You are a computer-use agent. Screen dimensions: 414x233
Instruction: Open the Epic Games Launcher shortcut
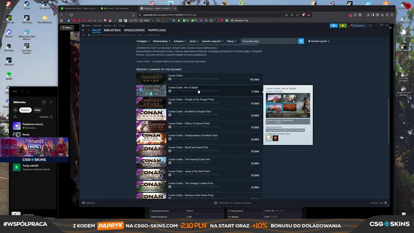click(x=27, y=49)
